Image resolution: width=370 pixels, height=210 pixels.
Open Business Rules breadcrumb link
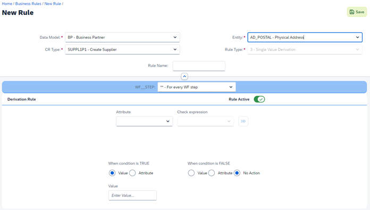click(x=28, y=4)
